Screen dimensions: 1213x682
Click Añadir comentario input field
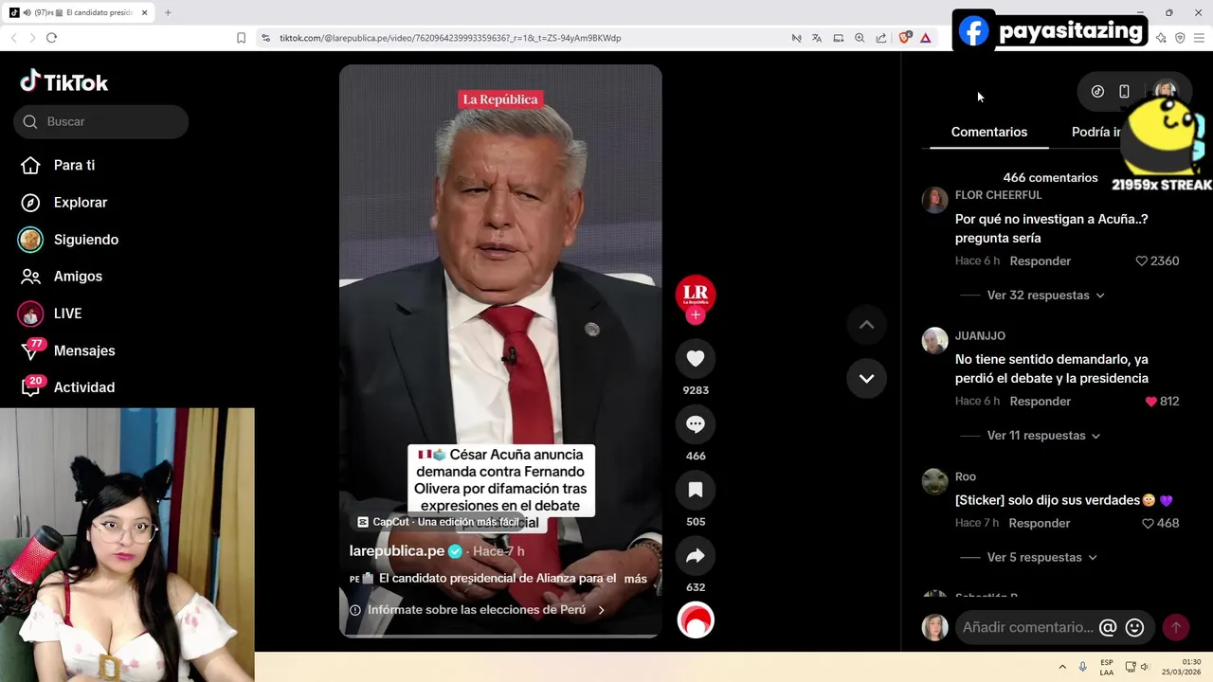point(1027,627)
